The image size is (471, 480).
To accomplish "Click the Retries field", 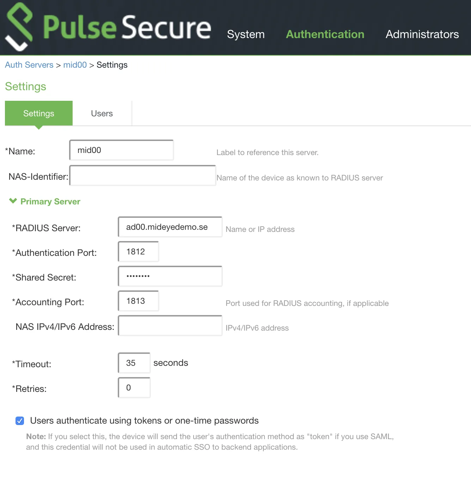I will (x=134, y=387).
